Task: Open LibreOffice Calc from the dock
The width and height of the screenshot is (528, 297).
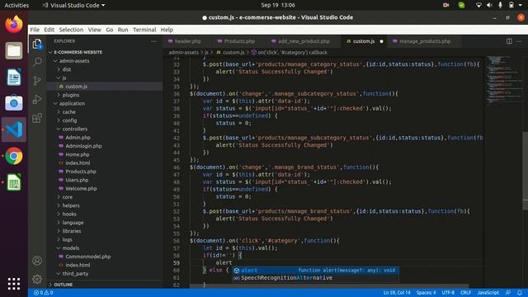Action: pos(14,182)
